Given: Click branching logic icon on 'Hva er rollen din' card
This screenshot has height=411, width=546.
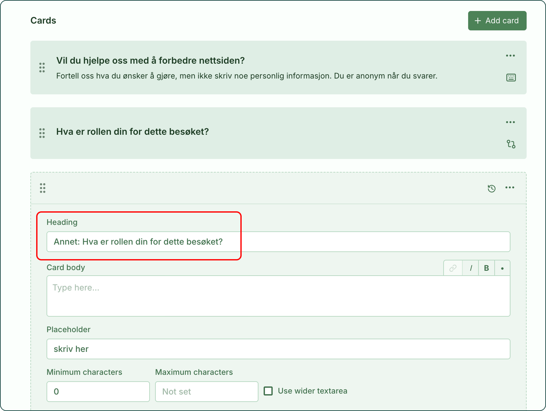Looking at the screenshot, I should (x=511, y=144).
